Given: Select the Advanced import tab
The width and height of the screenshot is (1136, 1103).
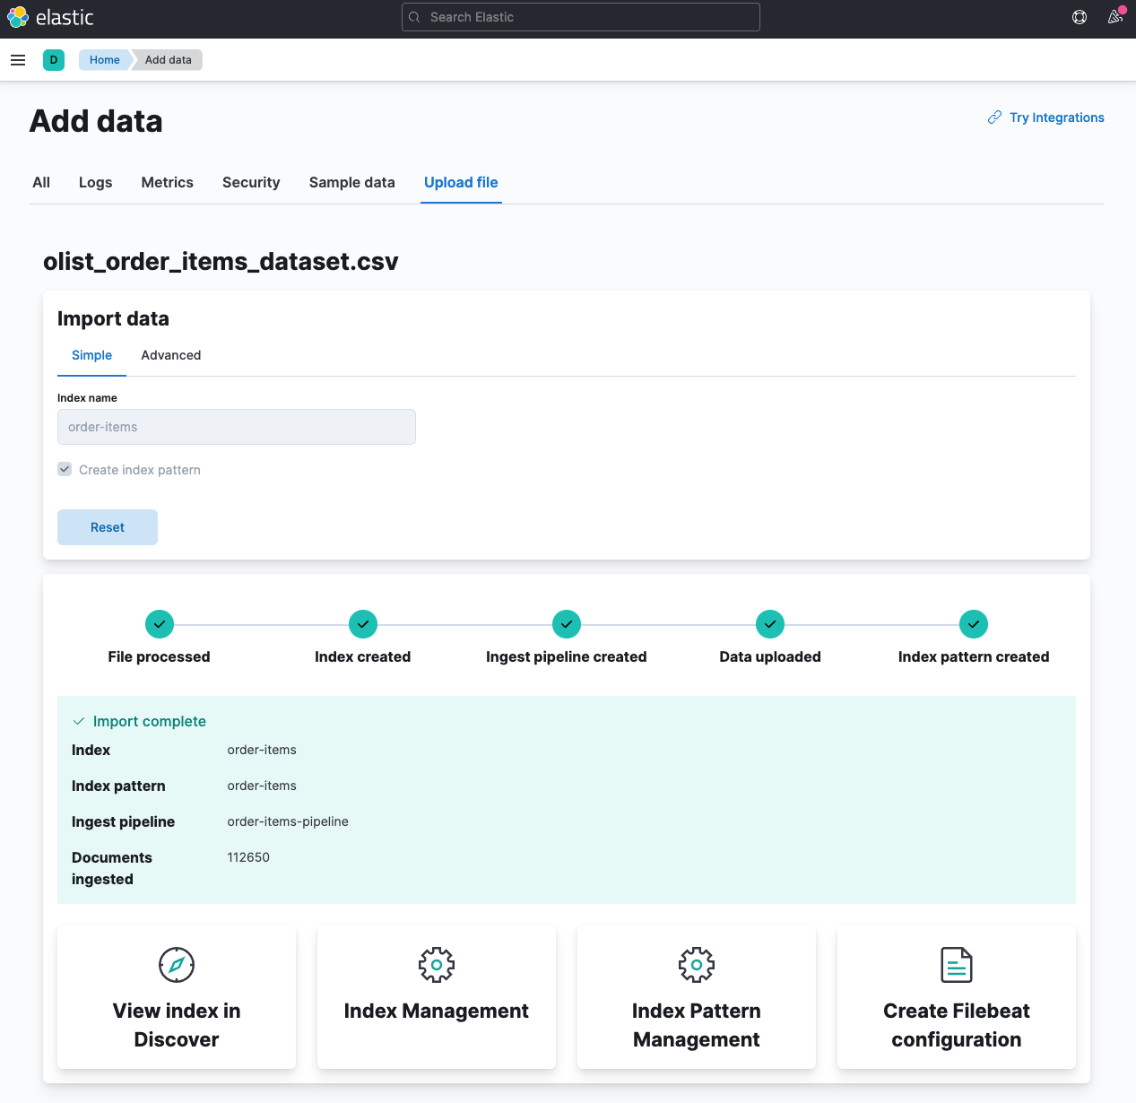Looking at the screenshot, I should [170, 355].
